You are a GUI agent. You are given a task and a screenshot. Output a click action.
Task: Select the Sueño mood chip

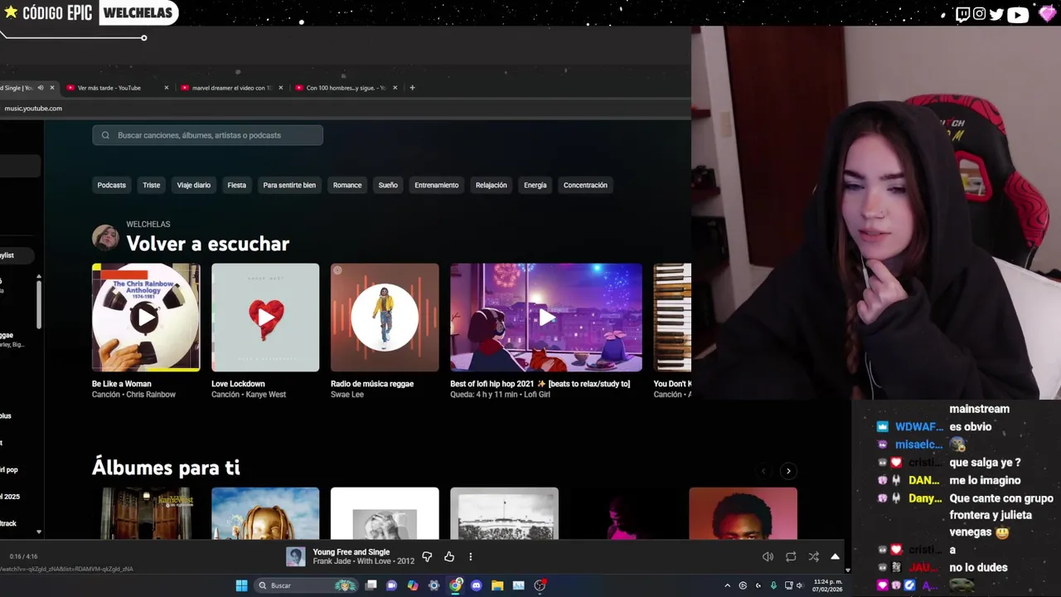[x=388, y=185]
